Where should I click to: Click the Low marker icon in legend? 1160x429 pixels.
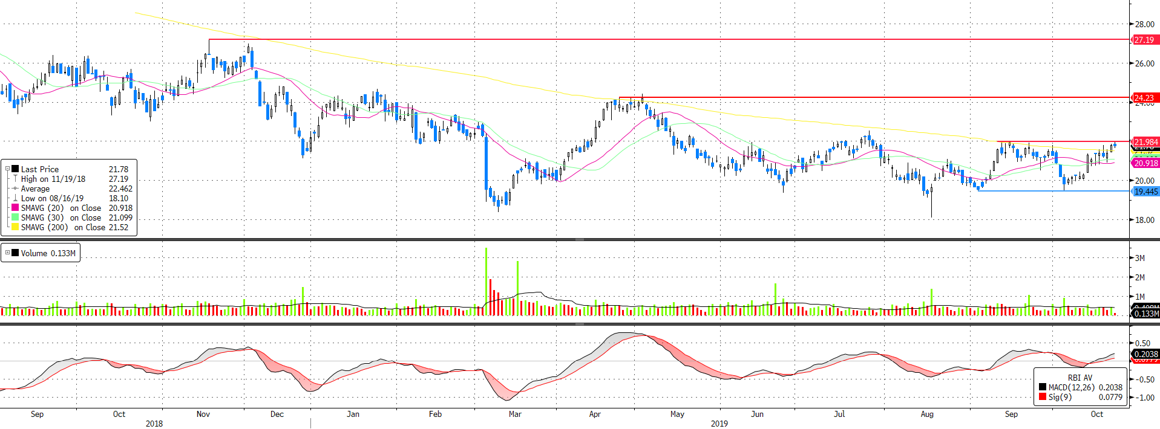[x=15, y=198]
